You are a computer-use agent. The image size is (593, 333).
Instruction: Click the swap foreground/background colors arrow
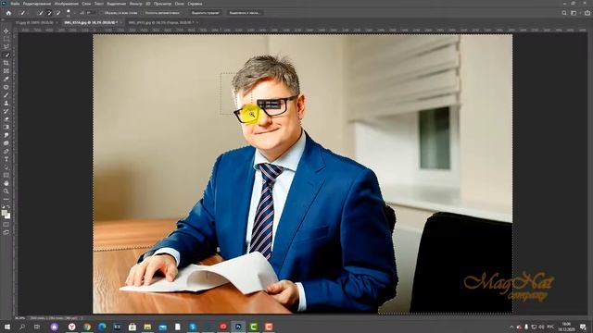9,207
